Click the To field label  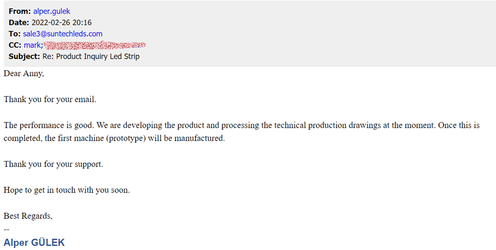tap(14, 34)
